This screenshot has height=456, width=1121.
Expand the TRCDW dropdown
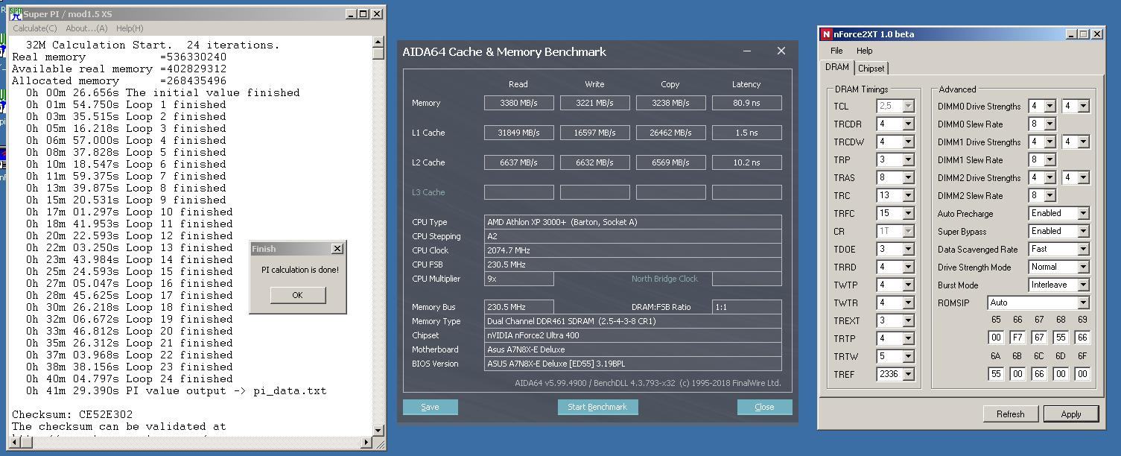pos(908,142)
